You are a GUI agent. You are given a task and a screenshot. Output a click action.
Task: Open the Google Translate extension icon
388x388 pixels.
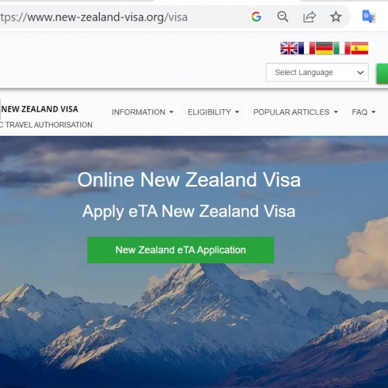[x=369, y=17]
